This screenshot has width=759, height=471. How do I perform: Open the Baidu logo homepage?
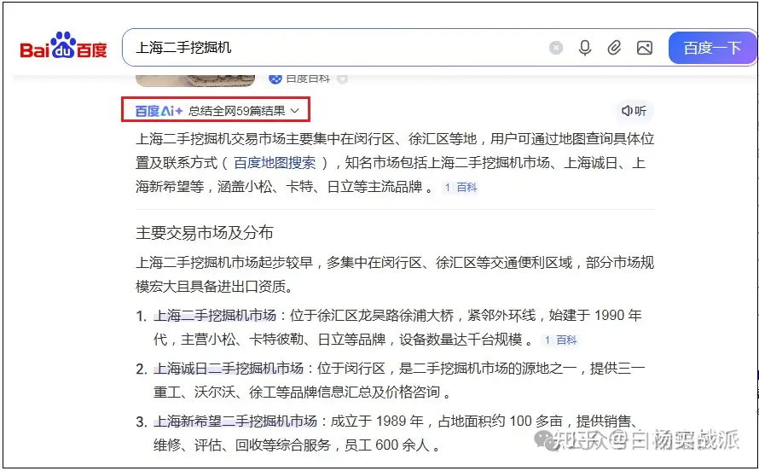[x=63, y=46]
